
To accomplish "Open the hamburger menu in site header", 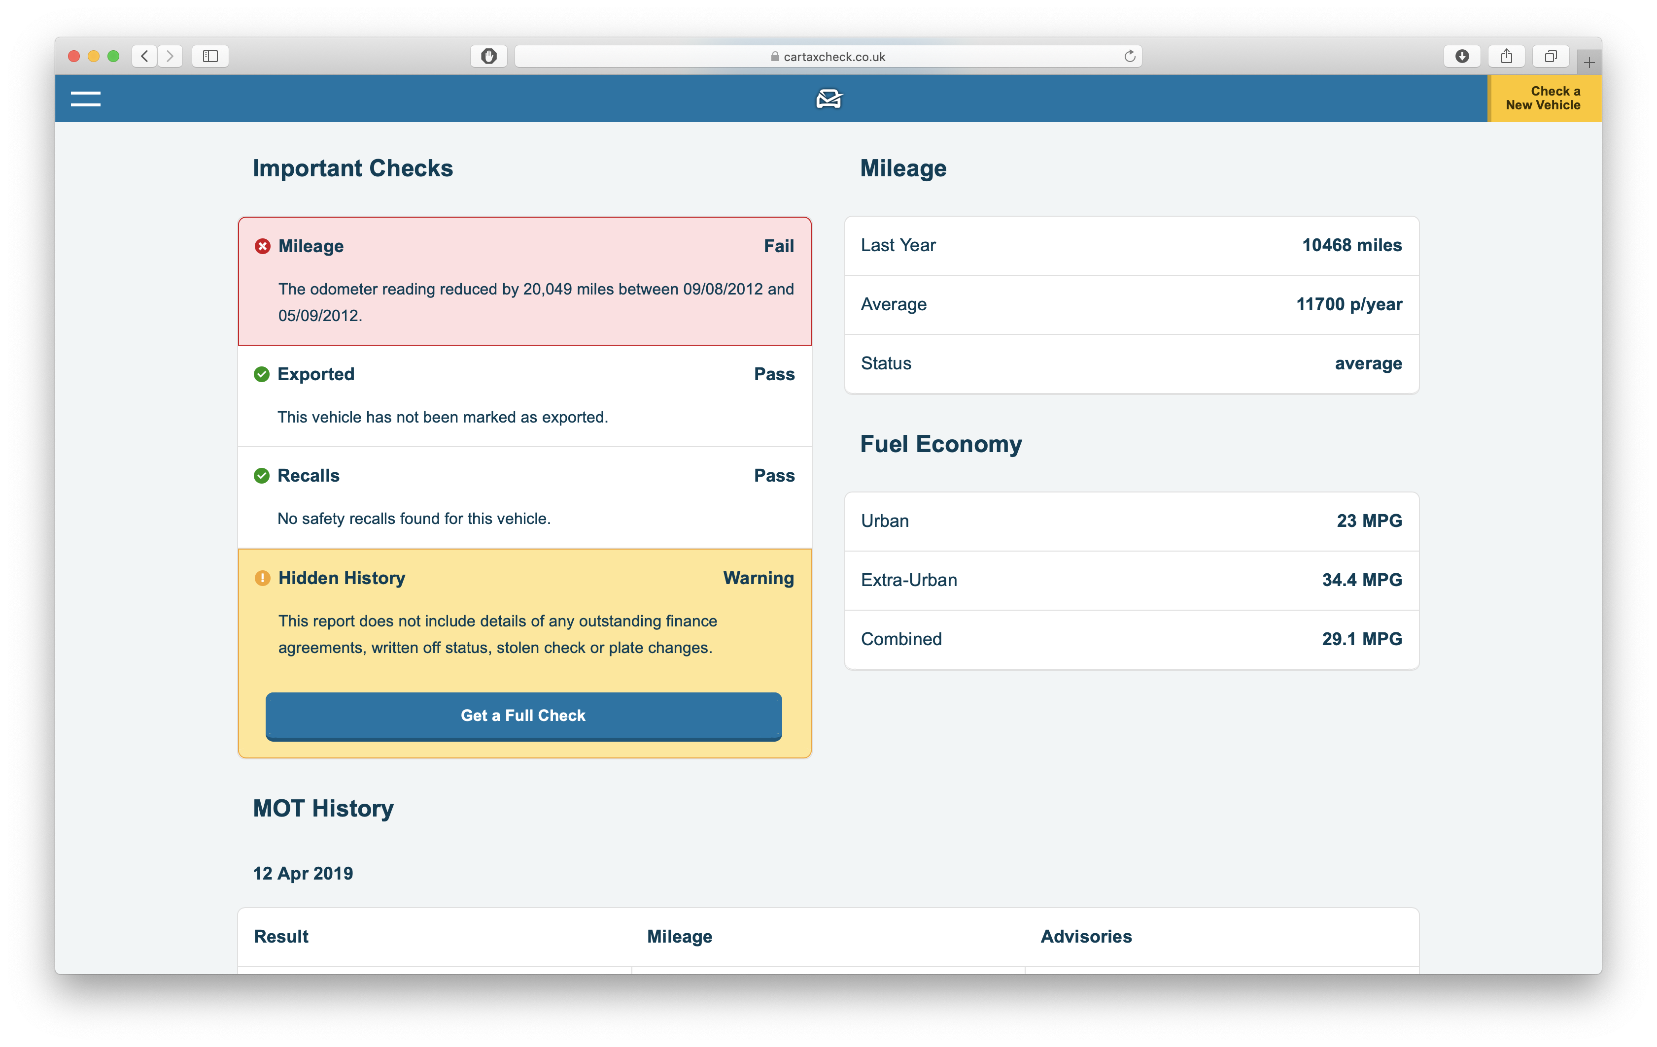I will pyautogui.click(x=85, y=99).
